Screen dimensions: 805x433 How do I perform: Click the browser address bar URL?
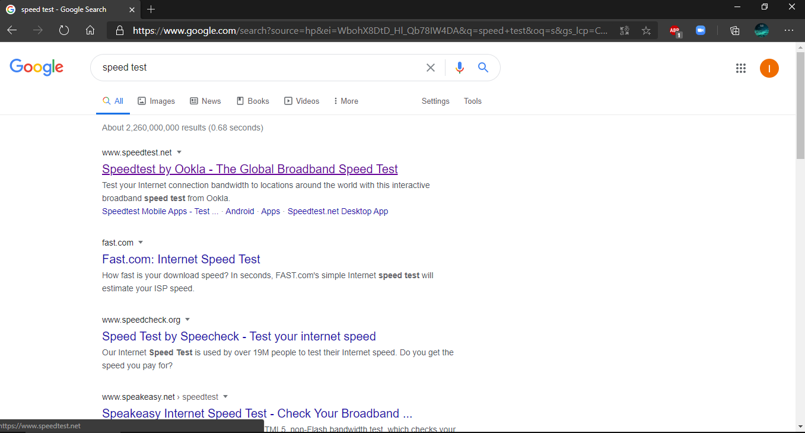coord(370,30)
